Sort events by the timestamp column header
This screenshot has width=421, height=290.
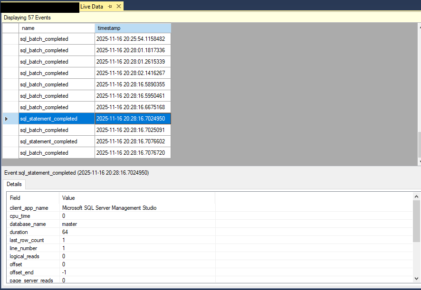click(133, 28)
